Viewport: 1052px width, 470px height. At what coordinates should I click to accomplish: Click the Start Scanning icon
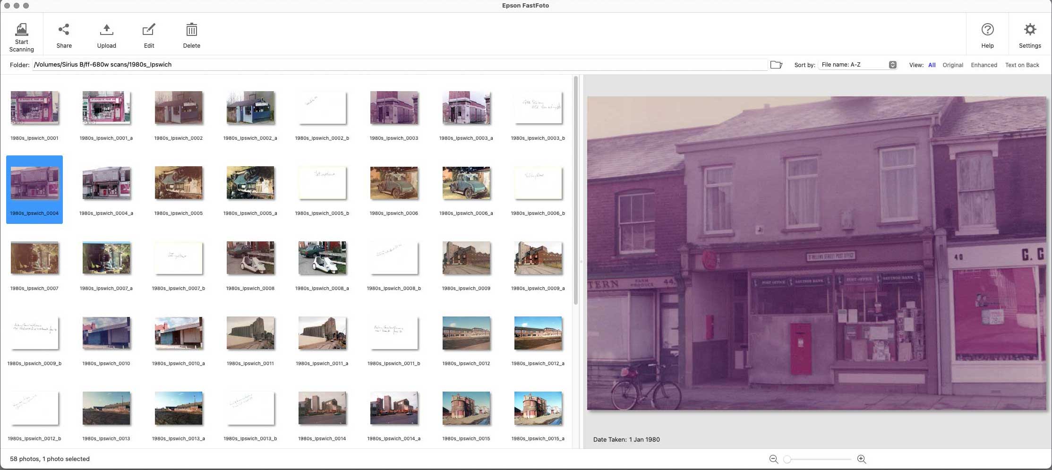(x=21, y=30)
